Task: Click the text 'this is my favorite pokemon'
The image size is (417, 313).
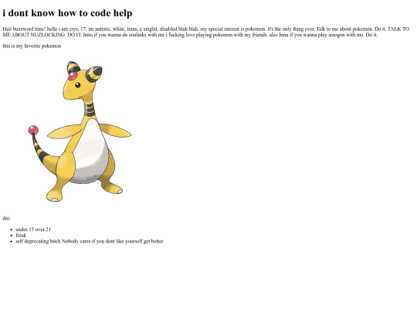Action: (x=32, y=46)
